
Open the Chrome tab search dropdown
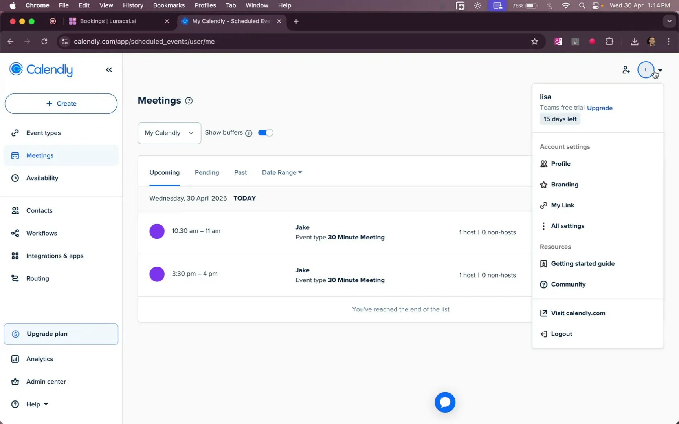tap(669, 21)
